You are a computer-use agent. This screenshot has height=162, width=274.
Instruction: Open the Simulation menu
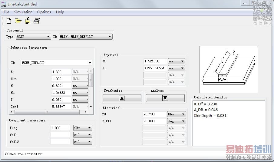coord(23,12)
